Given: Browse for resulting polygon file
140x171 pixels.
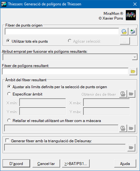Looking at the screenshot, I should pos(133,71).
